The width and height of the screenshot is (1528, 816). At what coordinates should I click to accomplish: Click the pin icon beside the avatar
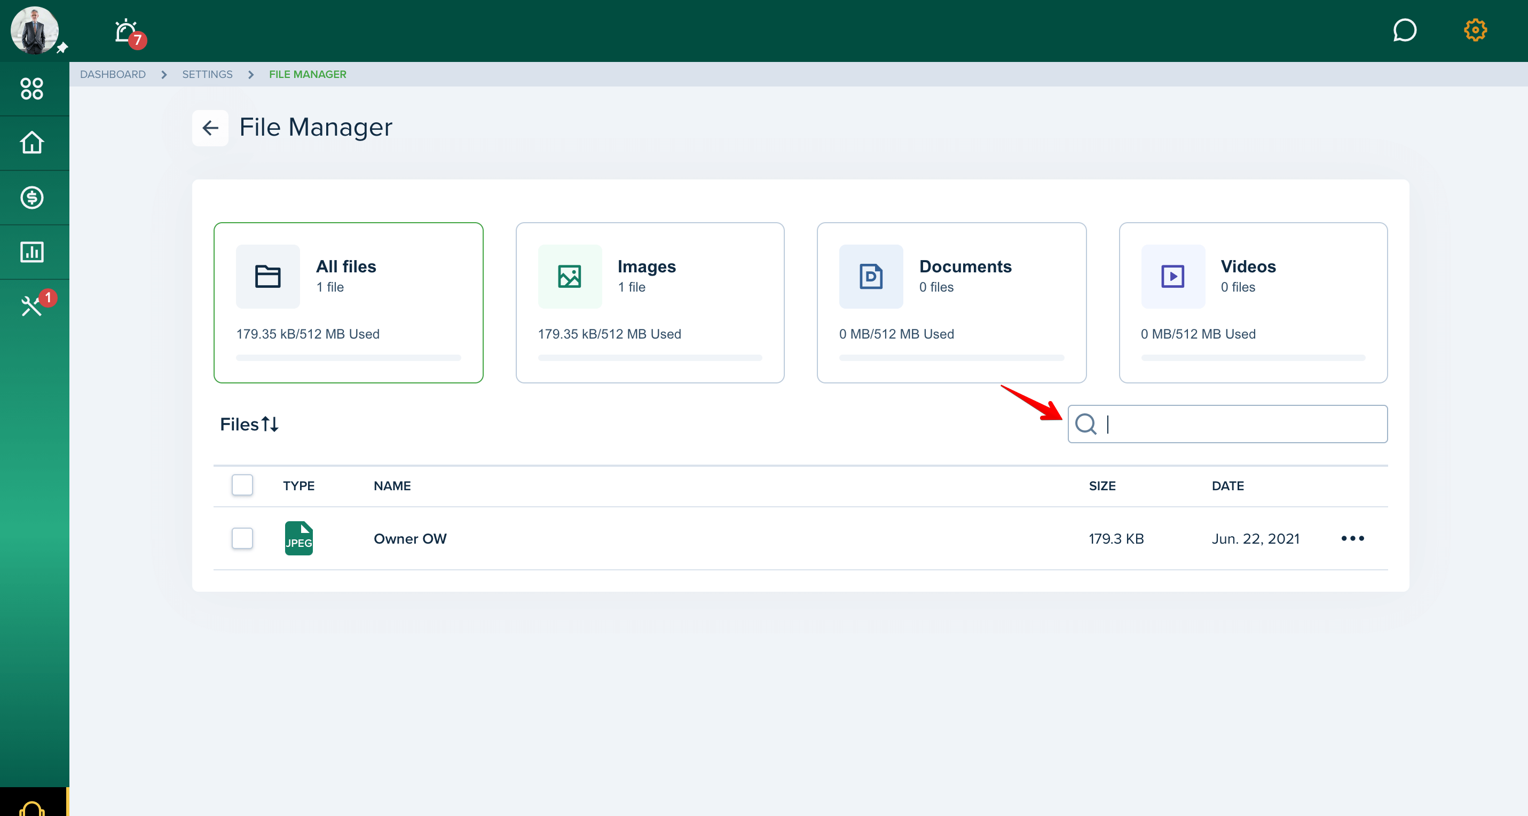(x=62, y=48)
